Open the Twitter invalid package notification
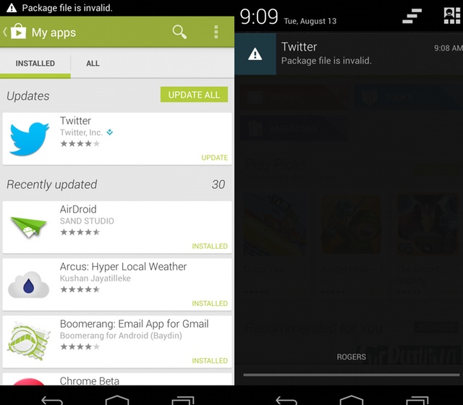This screenshot has width=463, height=405. coord(349,54)
